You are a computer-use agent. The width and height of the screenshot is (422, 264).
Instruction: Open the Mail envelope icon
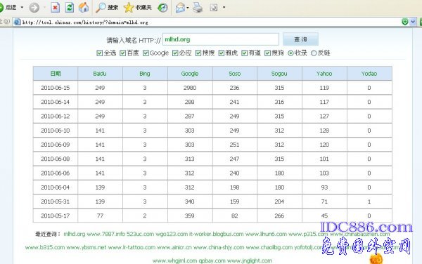180,8
